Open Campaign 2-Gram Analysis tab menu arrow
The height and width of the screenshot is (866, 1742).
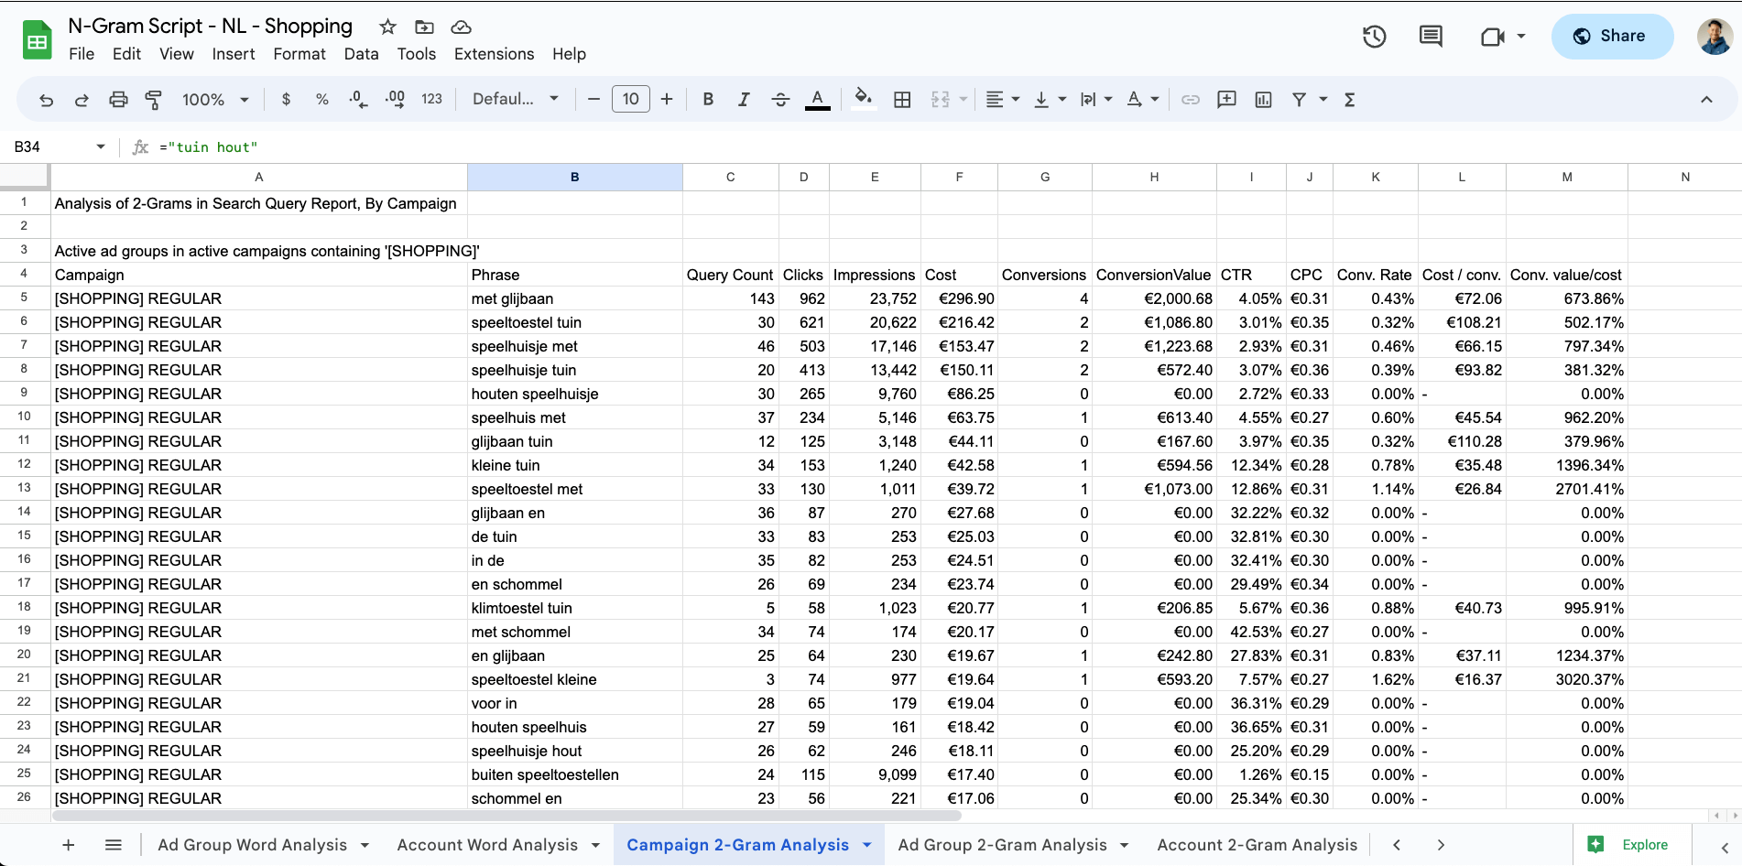pyautogui.click(x=867, y=845)
